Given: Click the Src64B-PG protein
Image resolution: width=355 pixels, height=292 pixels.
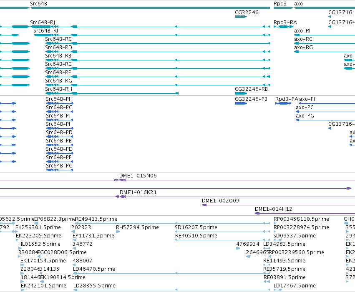Looking at the screenshot, I should pos(60,170).
